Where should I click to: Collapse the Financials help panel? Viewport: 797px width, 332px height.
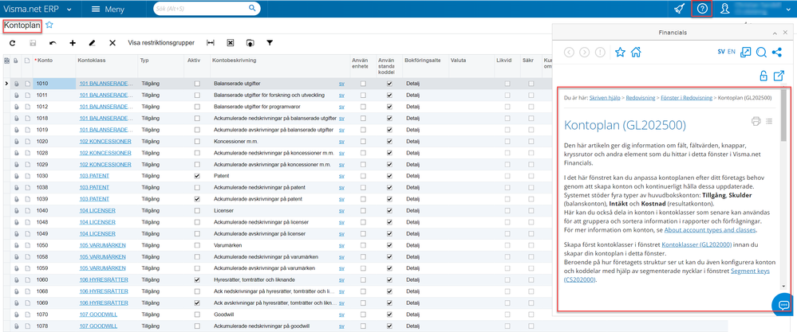point(773,33)
